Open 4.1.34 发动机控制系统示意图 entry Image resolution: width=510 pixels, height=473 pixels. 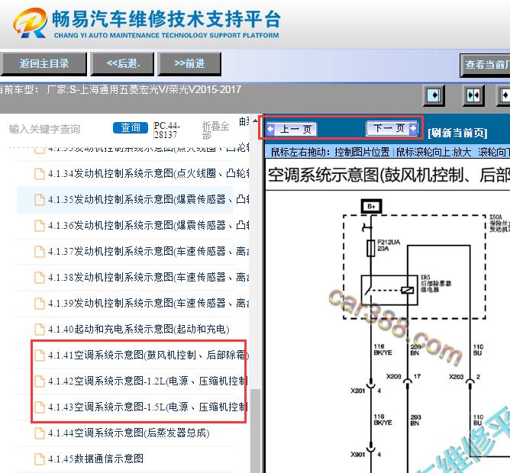148,173
